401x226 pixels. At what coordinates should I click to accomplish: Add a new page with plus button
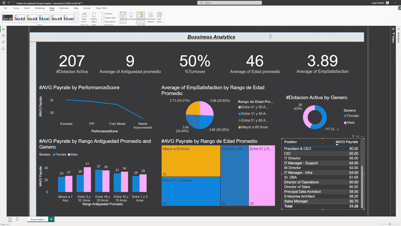(51, 219)
